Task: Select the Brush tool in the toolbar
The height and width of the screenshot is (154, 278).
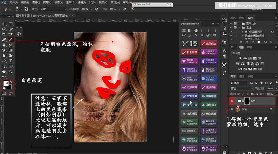Action: pyautogui.click(x=11, y=40)
